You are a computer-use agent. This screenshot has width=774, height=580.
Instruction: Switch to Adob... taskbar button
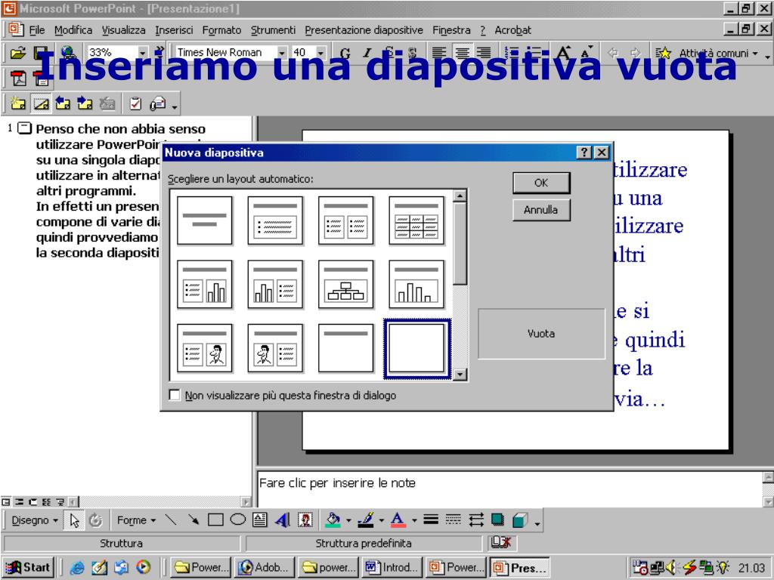point(265,568)
